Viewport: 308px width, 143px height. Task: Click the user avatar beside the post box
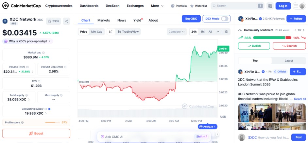[242, 137]
